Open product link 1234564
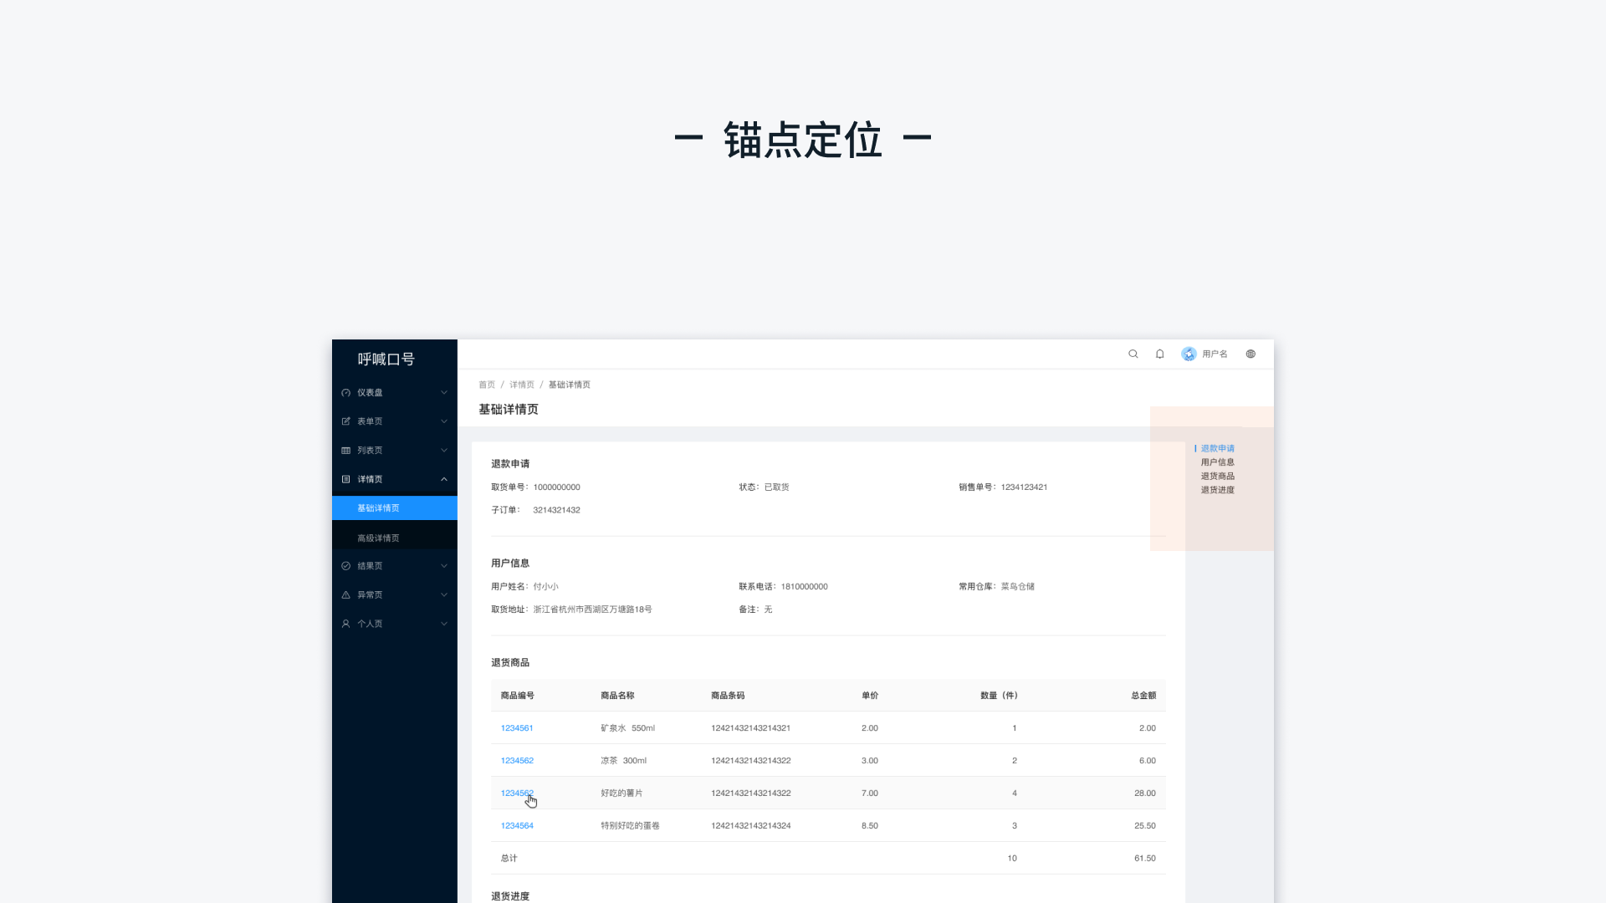Screen dimensions: 1606x903 (x=517, y=826)
